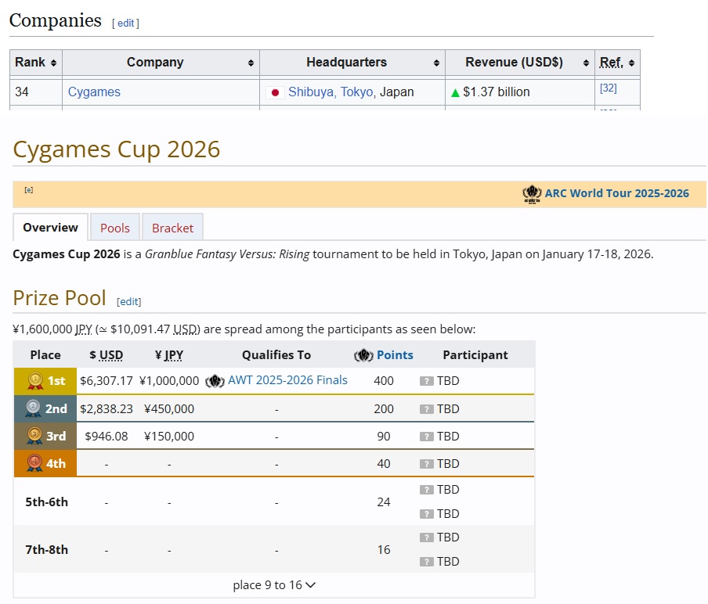Image resolution: width=708 pixels, height=604 pixels.
Task: Open the Tokyo link
Action: 356,92
